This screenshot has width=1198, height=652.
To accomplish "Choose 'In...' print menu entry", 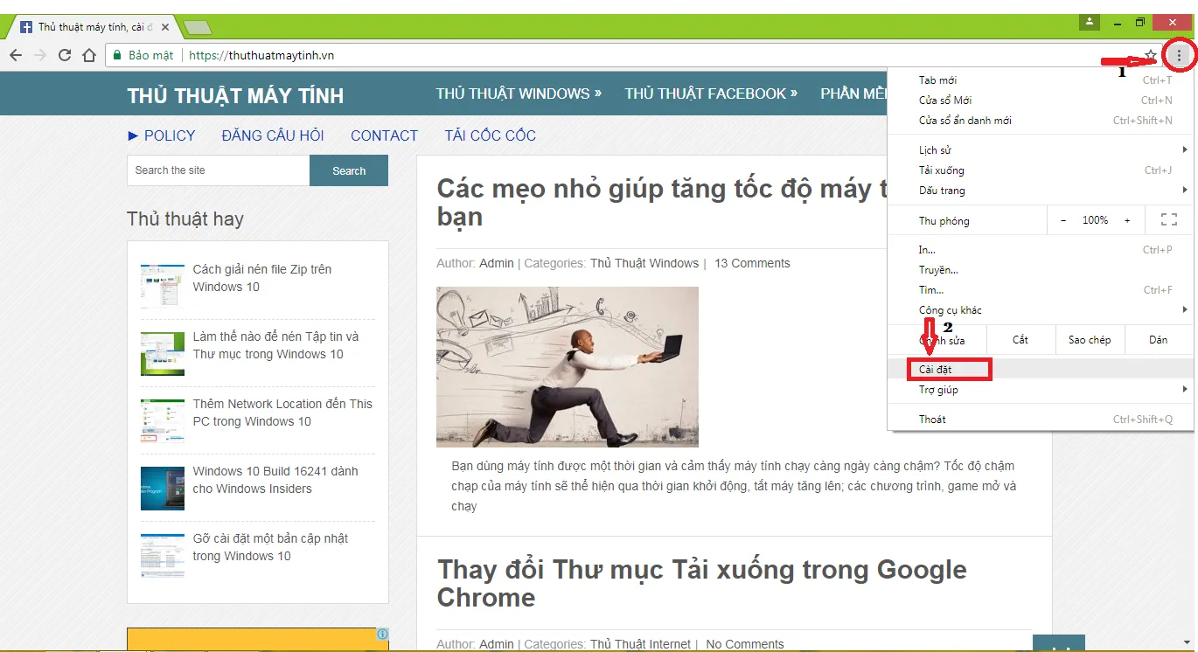I will [x=1041, y=250].
